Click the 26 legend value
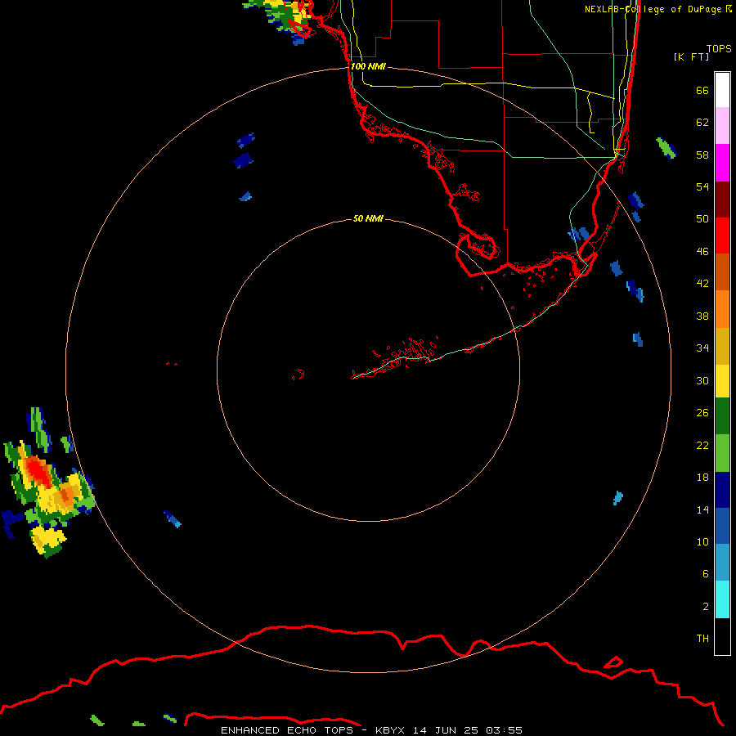This screenshot has width=736, height=736. [x=702, y=413]
